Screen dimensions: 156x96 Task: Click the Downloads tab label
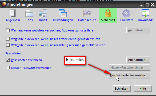(146, 20)
